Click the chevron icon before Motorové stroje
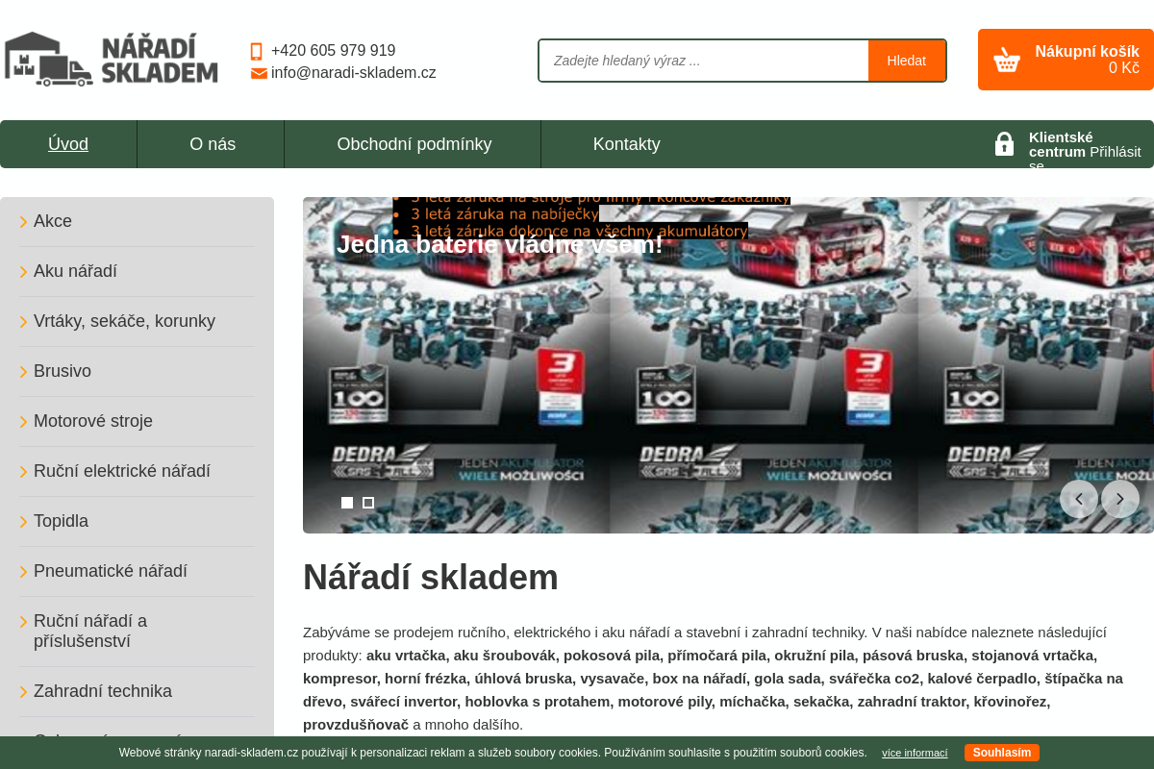Screen dimensions: 1154x769 click(x=22, y=421)
